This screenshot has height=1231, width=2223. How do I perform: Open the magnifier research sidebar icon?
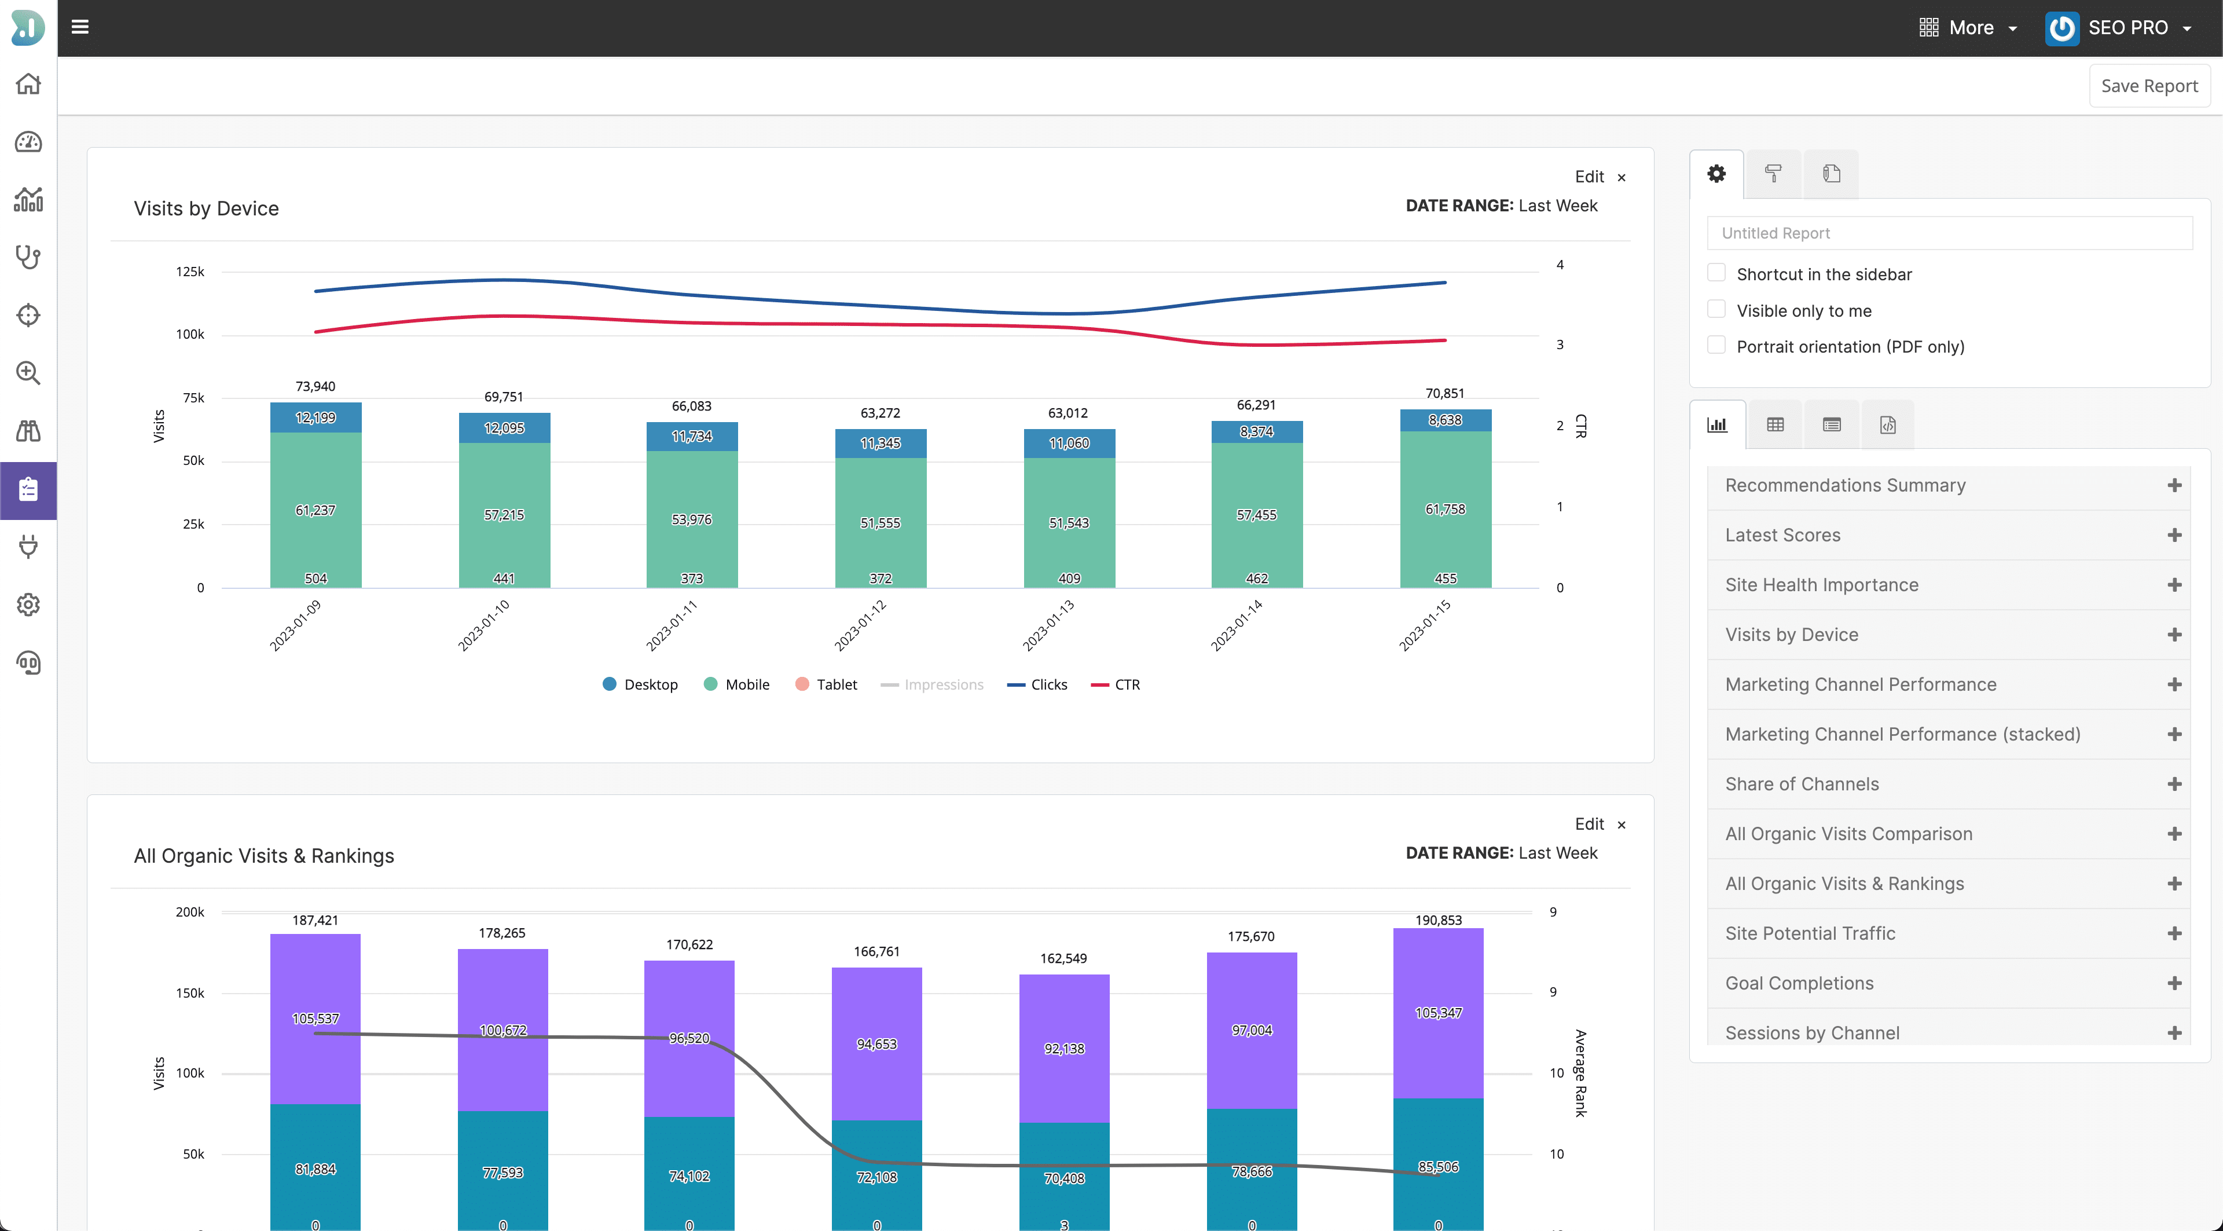tap(28, 373)
